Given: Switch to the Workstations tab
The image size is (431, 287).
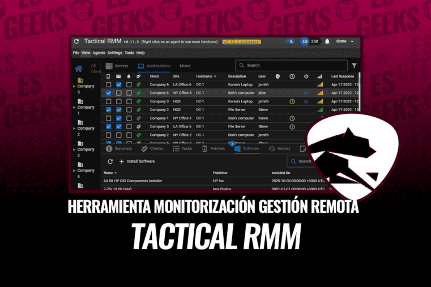Looking at the screenshot, I should [154, 66].
